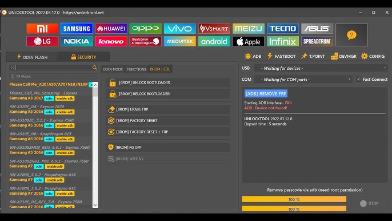Select the Vivo brand logo
Viewport: 392px width, 221px height.
[179, 29]
